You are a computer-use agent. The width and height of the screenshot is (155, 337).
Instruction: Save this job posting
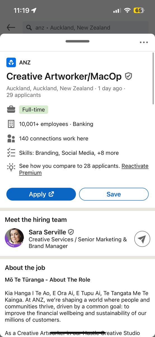tap(114, 194)
